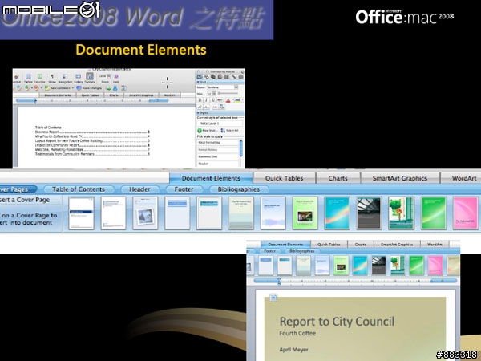Select Document Elements tab in enlarged ribbon
The image size is (481, 361).
tap(211, 178)
